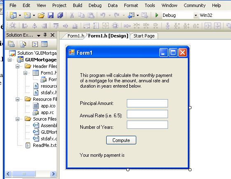Collapse the Header Files folder node
The image size is (231, 179).
click(17, 66)
